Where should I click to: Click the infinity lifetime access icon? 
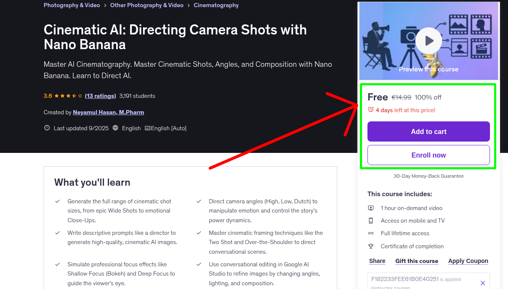371,233
